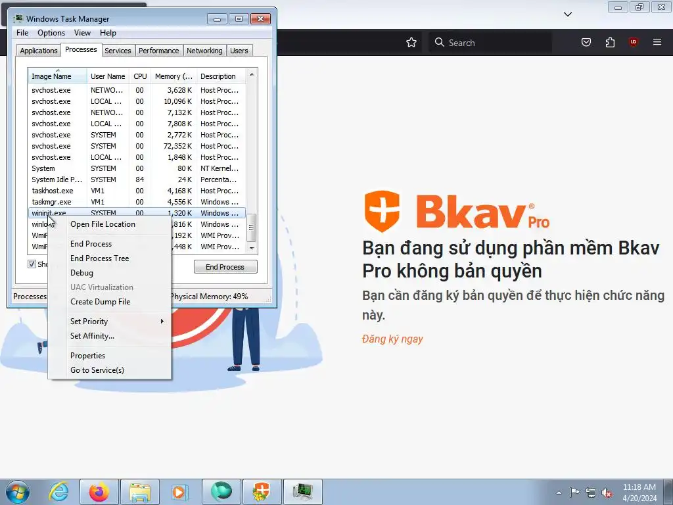
Task: Select the taskmgr.exe process row
Action: (137, 202)
